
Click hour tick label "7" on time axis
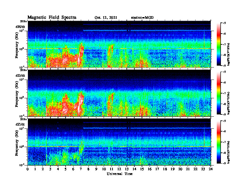click(81, 169)
